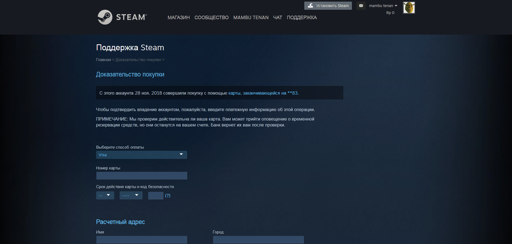This screenshot has width=512, height=244.
Task: Open the ЧАТ menu item
Action: coord(278,17)
